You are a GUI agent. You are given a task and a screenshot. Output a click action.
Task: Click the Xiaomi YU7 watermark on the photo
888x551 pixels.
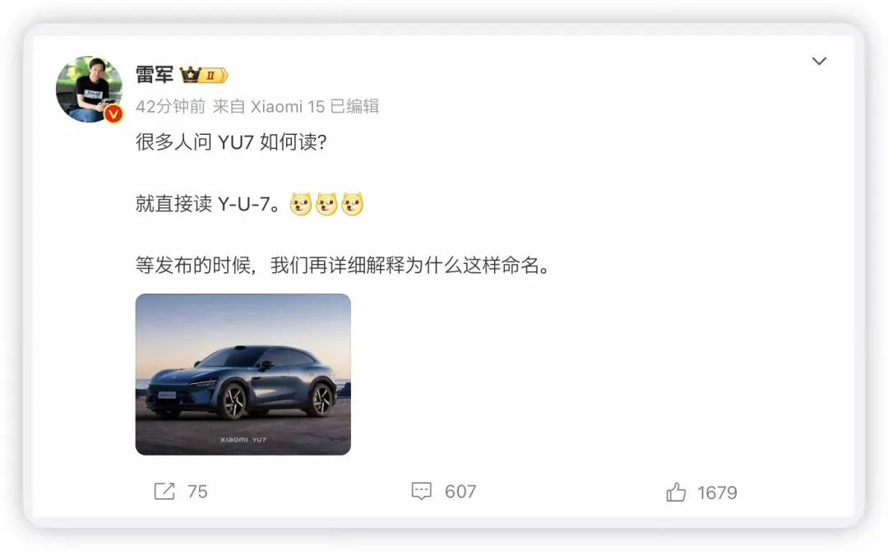[243, 439]
